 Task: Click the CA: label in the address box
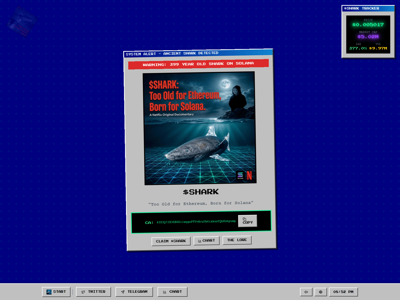coord(149,222)
